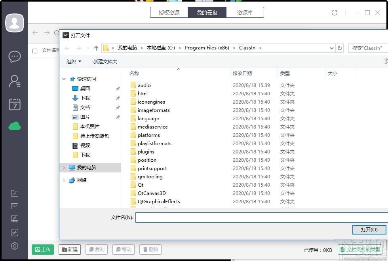The height and width of the screenshot is (261, 388).
Task: Refresh the ClassIn folder address bar
Action: pos(340,48)
